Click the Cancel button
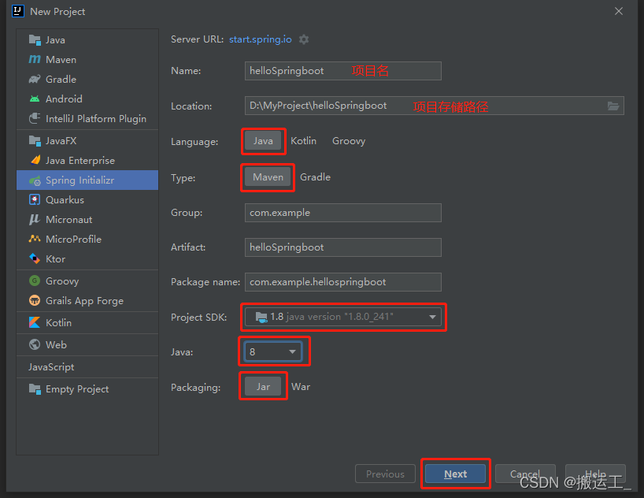644x498 pixels. (525, 474)
